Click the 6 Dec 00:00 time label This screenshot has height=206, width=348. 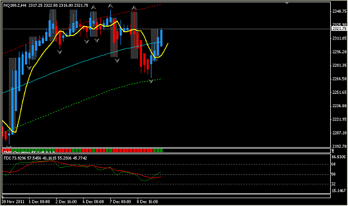(x=93, y=202)
